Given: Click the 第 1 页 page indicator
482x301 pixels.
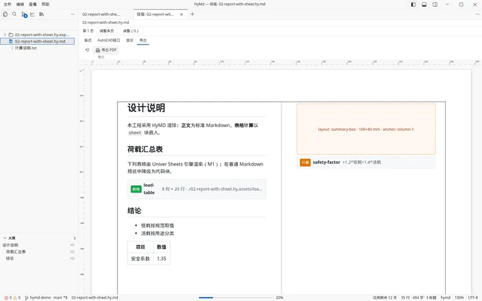Looking at the screenshot, I should coord(88,31).
